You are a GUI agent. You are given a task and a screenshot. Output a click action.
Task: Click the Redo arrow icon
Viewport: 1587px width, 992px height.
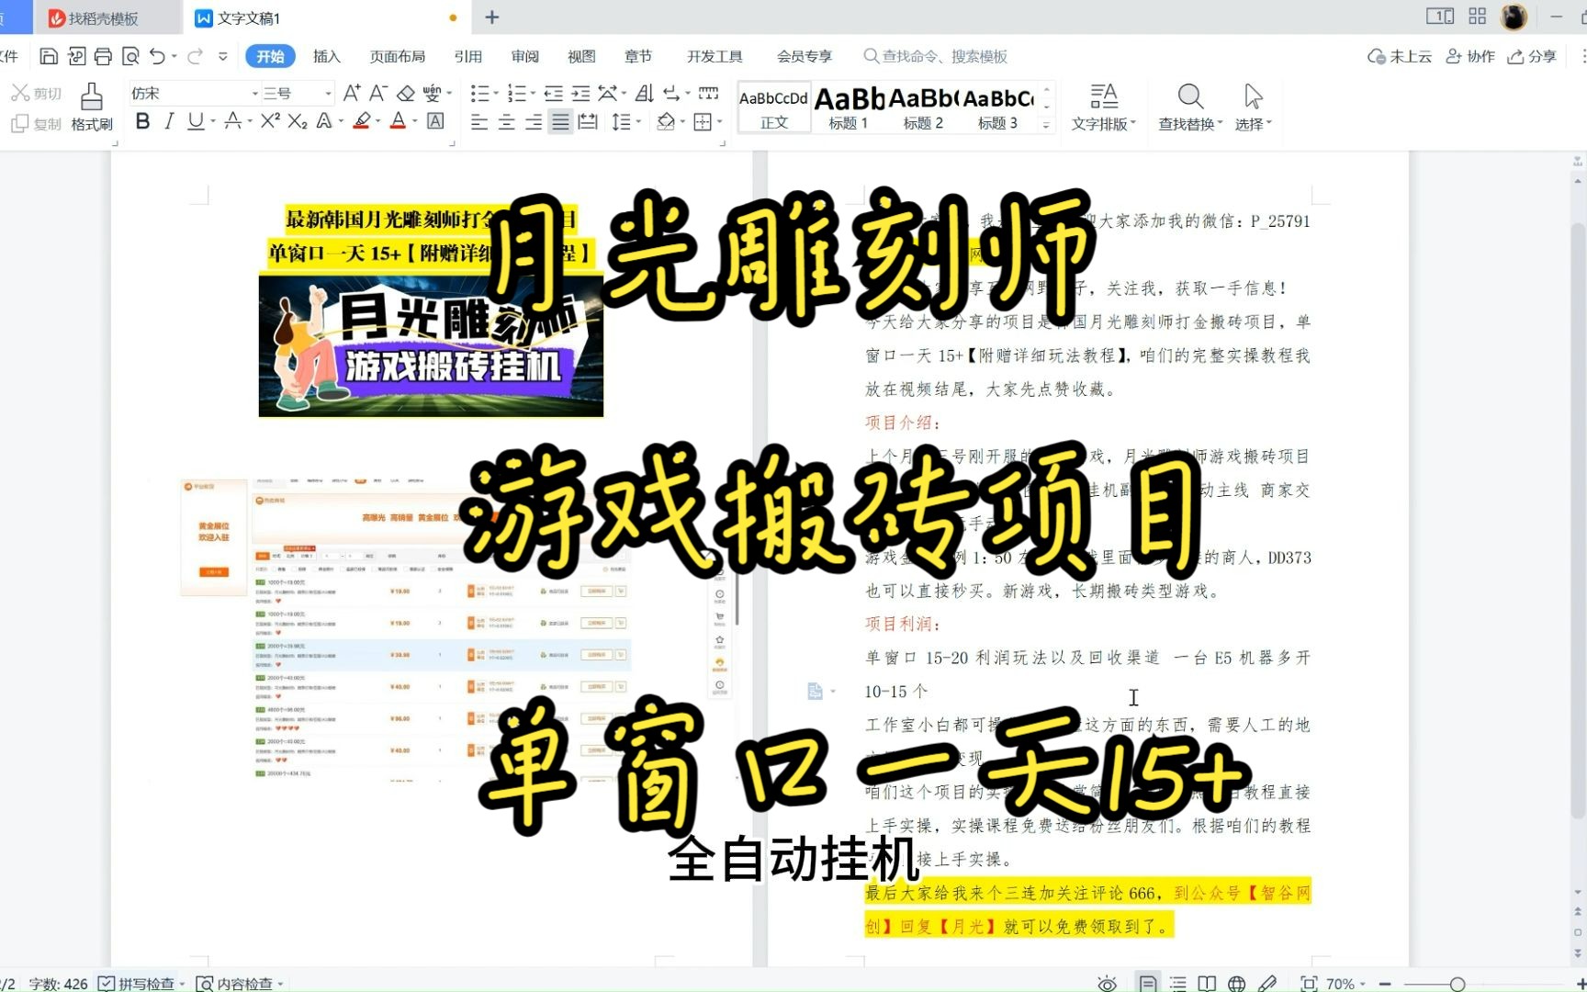click(x=195, y=56)
